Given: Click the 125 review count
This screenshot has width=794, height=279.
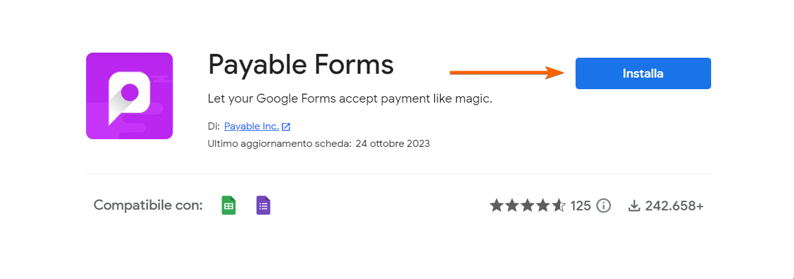Looking at the screenshot, I should click(581, 206).
